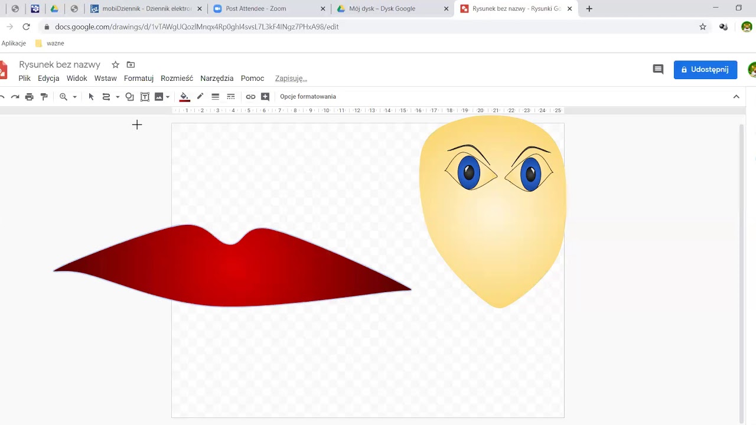Choose the border dash style icon
This screenshot has height=425, width=756.
click(x=231, y=97)
